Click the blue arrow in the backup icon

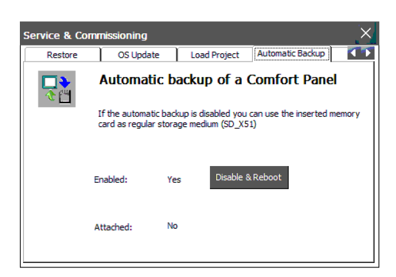64,81
